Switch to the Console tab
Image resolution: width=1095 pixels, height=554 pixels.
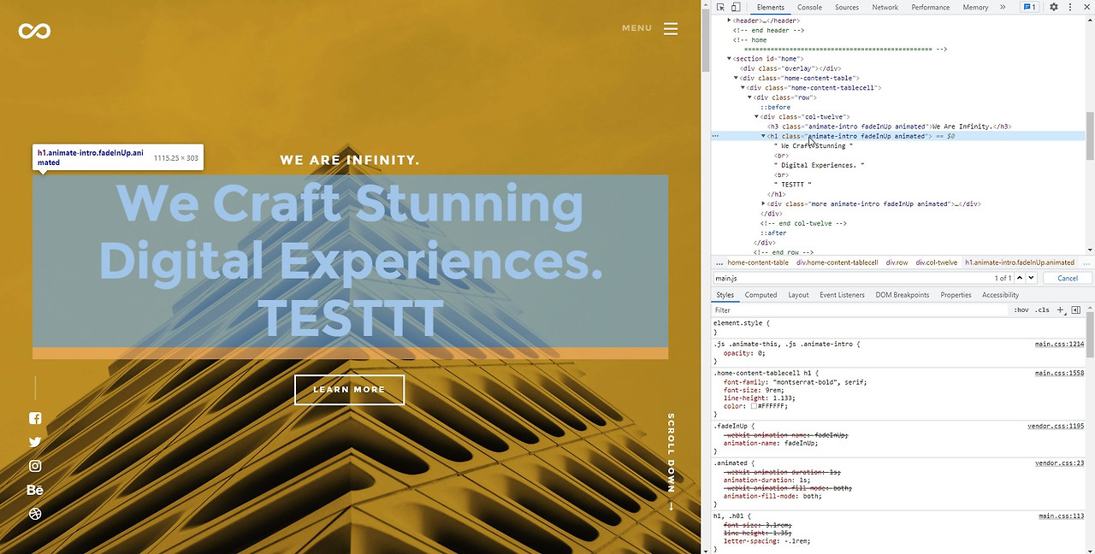click(809, 7)
